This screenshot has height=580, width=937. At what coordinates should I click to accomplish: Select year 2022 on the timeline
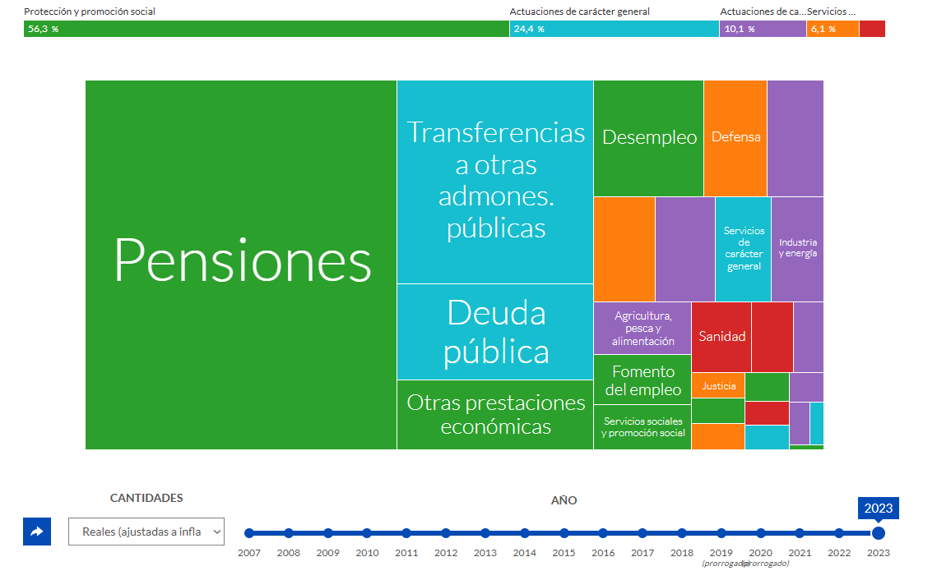pos(839,533)
